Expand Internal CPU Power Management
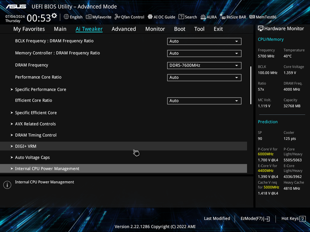Screen dimensions: 310x232 [123, 168]
